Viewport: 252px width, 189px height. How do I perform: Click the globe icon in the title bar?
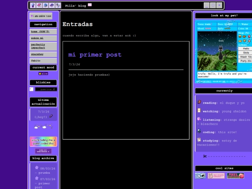pos(33,5)
